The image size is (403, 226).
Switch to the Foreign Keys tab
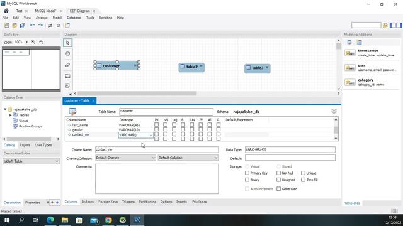click(108, 202)
